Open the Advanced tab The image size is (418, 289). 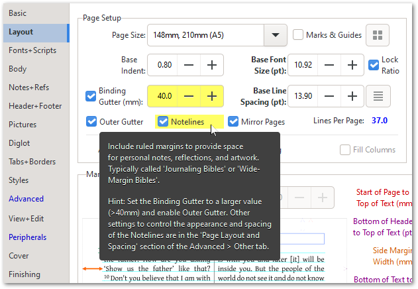click(x=36, y=199)
